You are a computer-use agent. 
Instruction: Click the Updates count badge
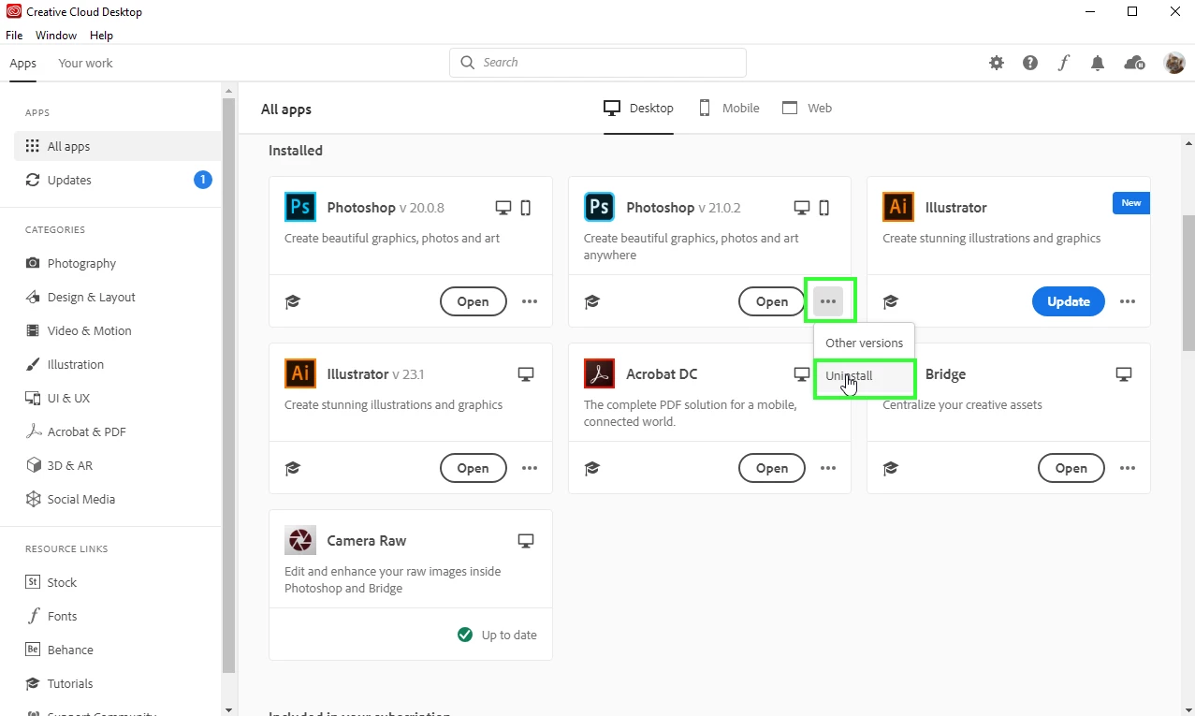click(x=203, y=180)
